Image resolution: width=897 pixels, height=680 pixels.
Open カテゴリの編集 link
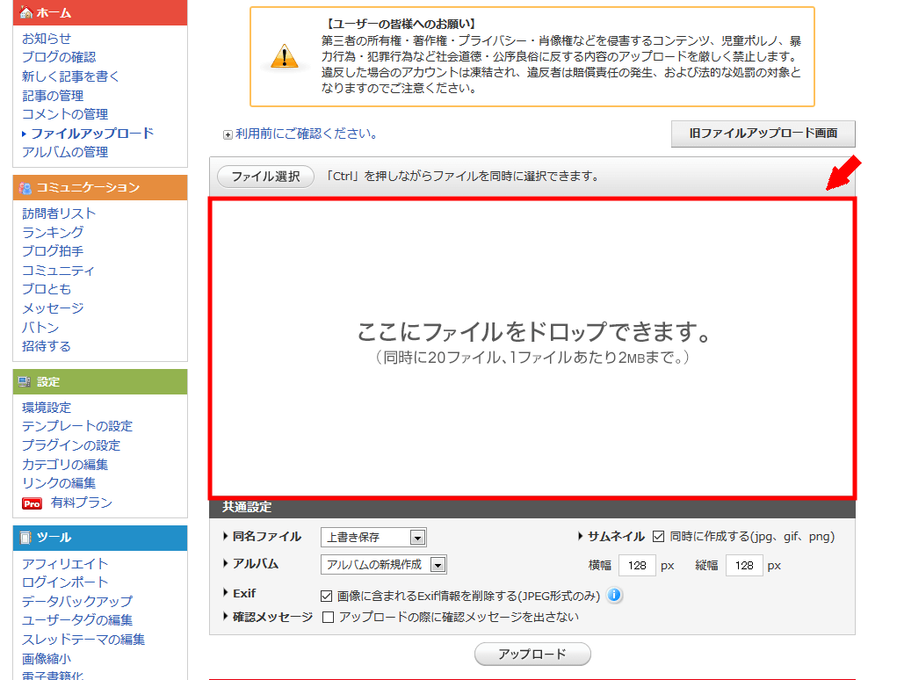pyautogui.click(x=65, y=465)
